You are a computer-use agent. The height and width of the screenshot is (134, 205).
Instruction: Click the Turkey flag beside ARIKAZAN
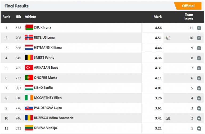pos(29,68)
